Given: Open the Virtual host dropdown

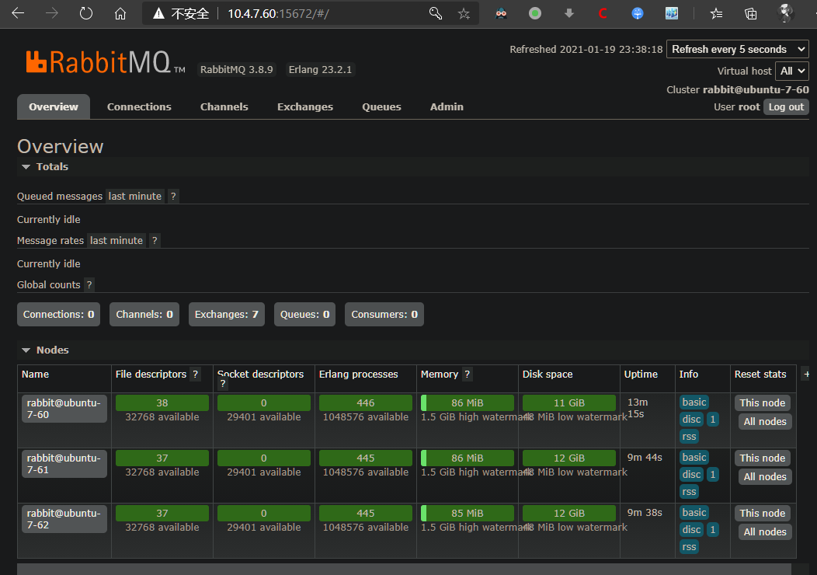Looking at the screenshot, I should point(792,71).
